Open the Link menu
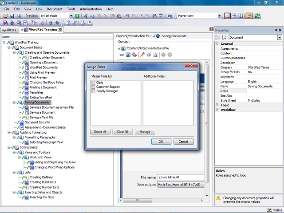The height and width of the screenshot is (213, 284). tap(39, 9)
